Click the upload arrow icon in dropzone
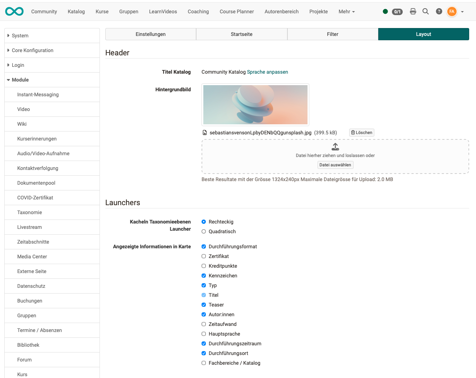Viewport: 476px width, 378px height. click(x=335, y=146)
